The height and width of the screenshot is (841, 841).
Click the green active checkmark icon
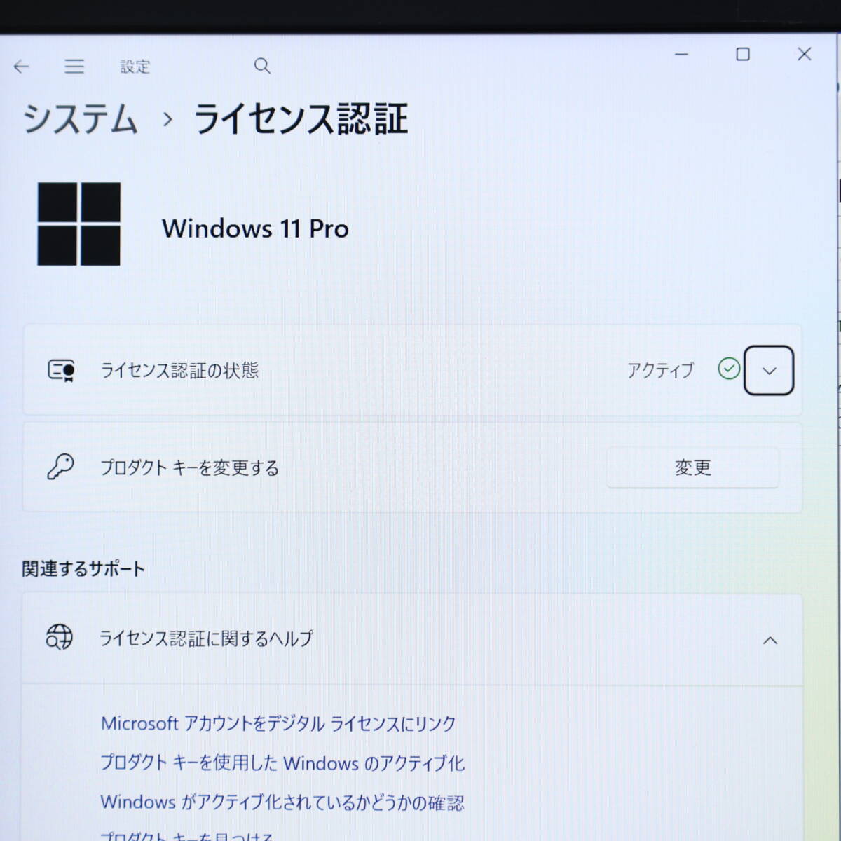coord(729,369)
